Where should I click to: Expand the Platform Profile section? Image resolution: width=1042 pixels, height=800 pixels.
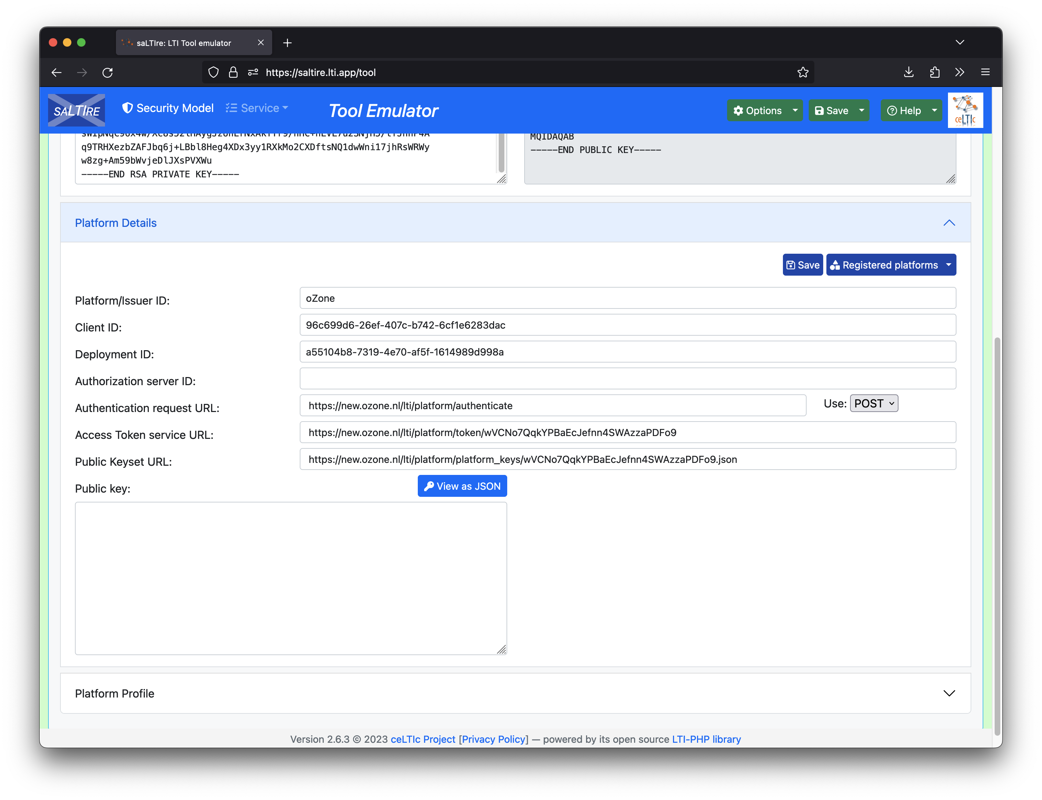(x=949, y=693)
